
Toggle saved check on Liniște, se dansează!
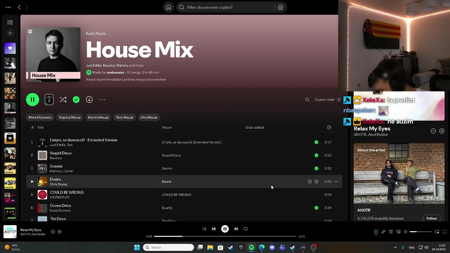point(316,142)
